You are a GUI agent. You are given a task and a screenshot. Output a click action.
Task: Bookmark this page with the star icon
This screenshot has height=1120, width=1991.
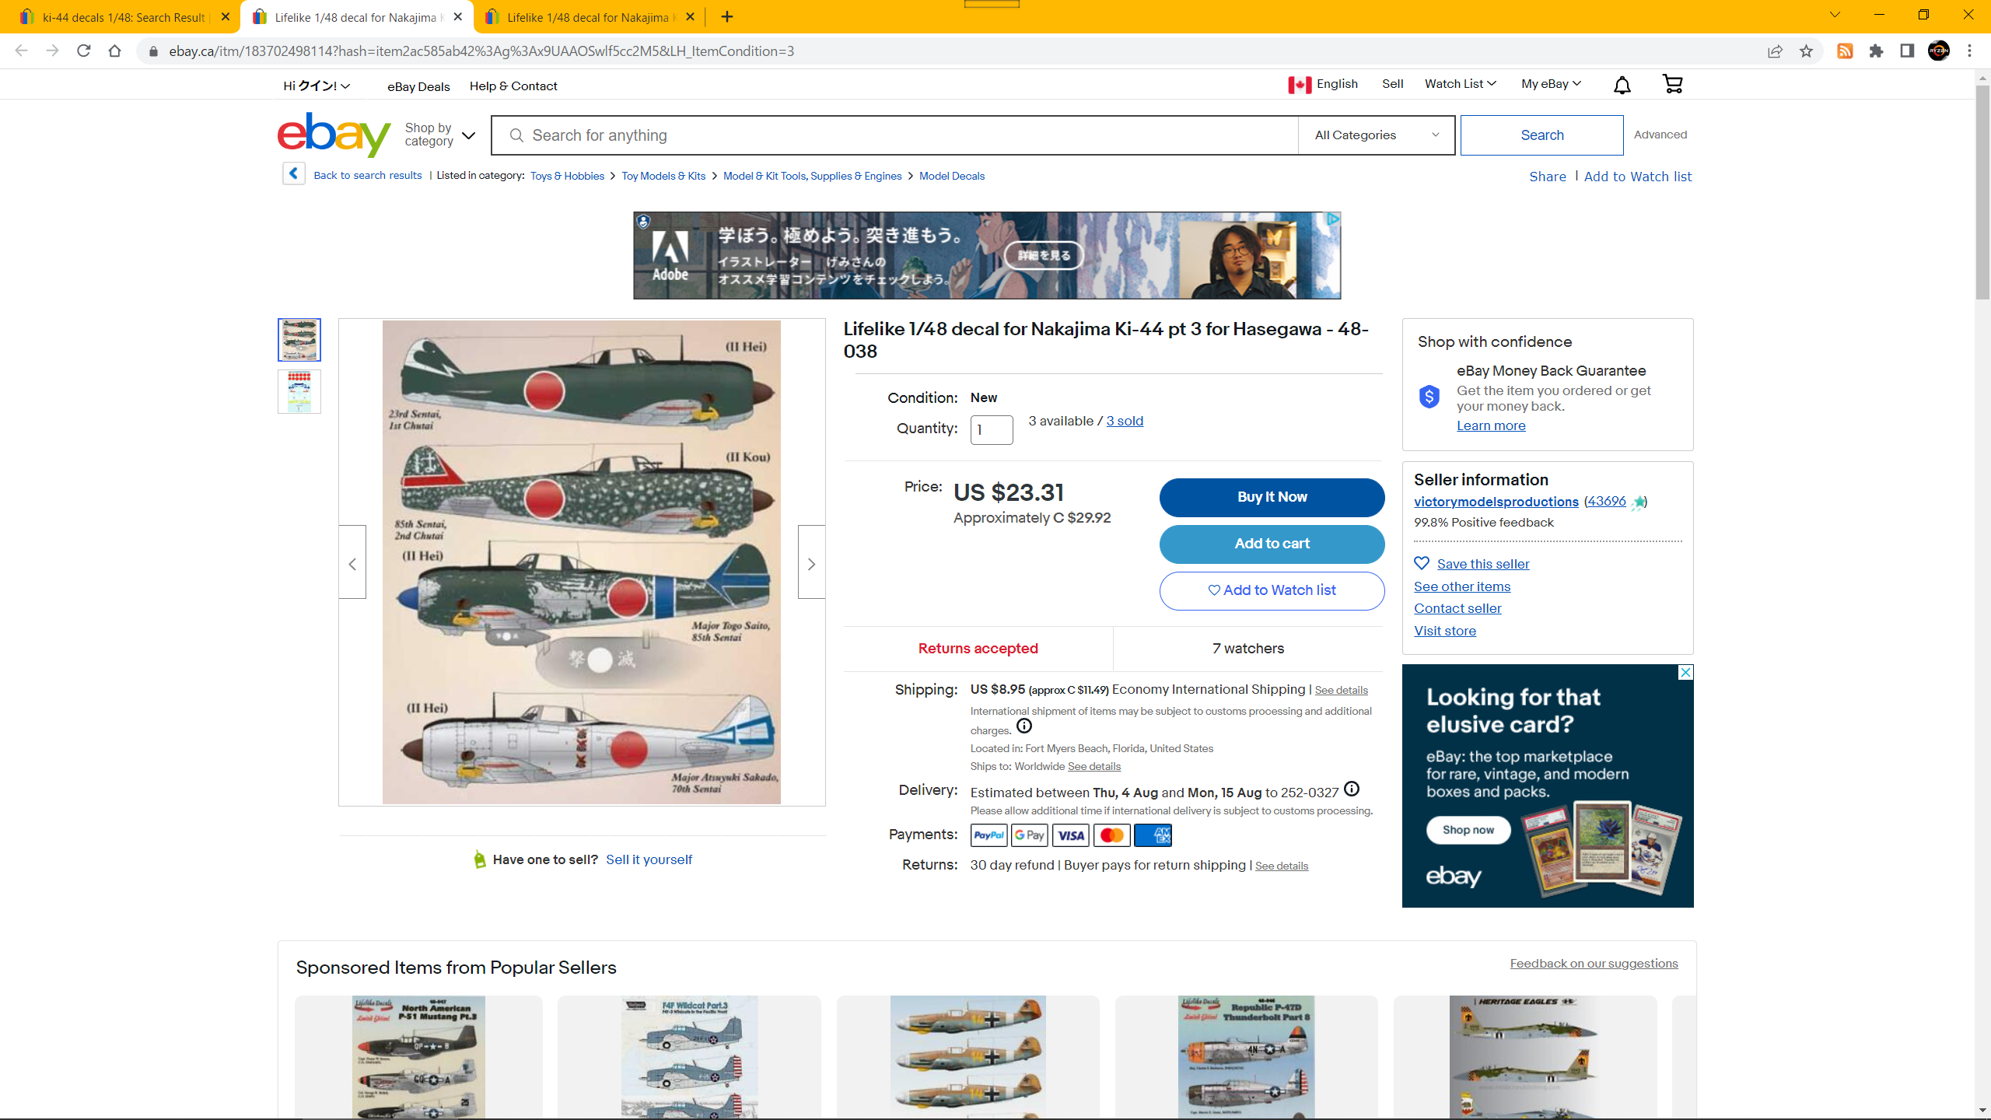tap(1806, 51)
